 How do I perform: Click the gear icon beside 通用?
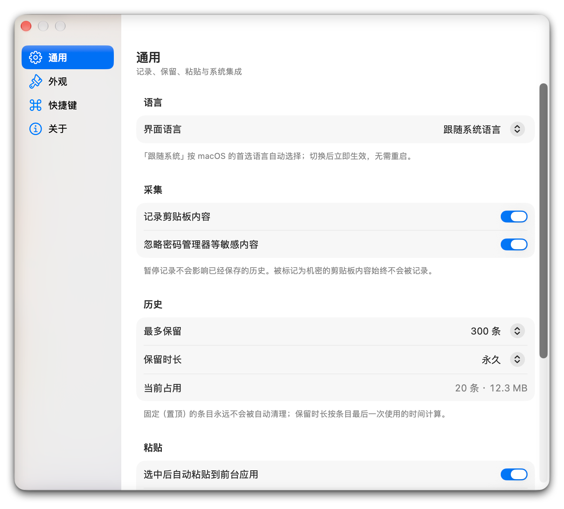(x=36, y=57)
